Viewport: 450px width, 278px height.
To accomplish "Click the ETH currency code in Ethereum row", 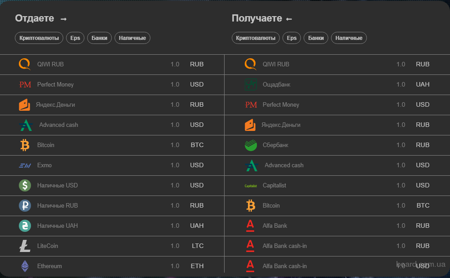I will [197, 266].
